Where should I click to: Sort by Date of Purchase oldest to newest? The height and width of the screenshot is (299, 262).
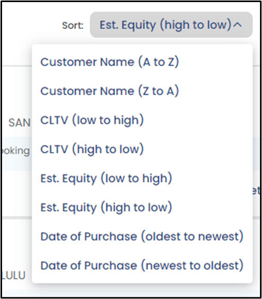pos(142,236)
